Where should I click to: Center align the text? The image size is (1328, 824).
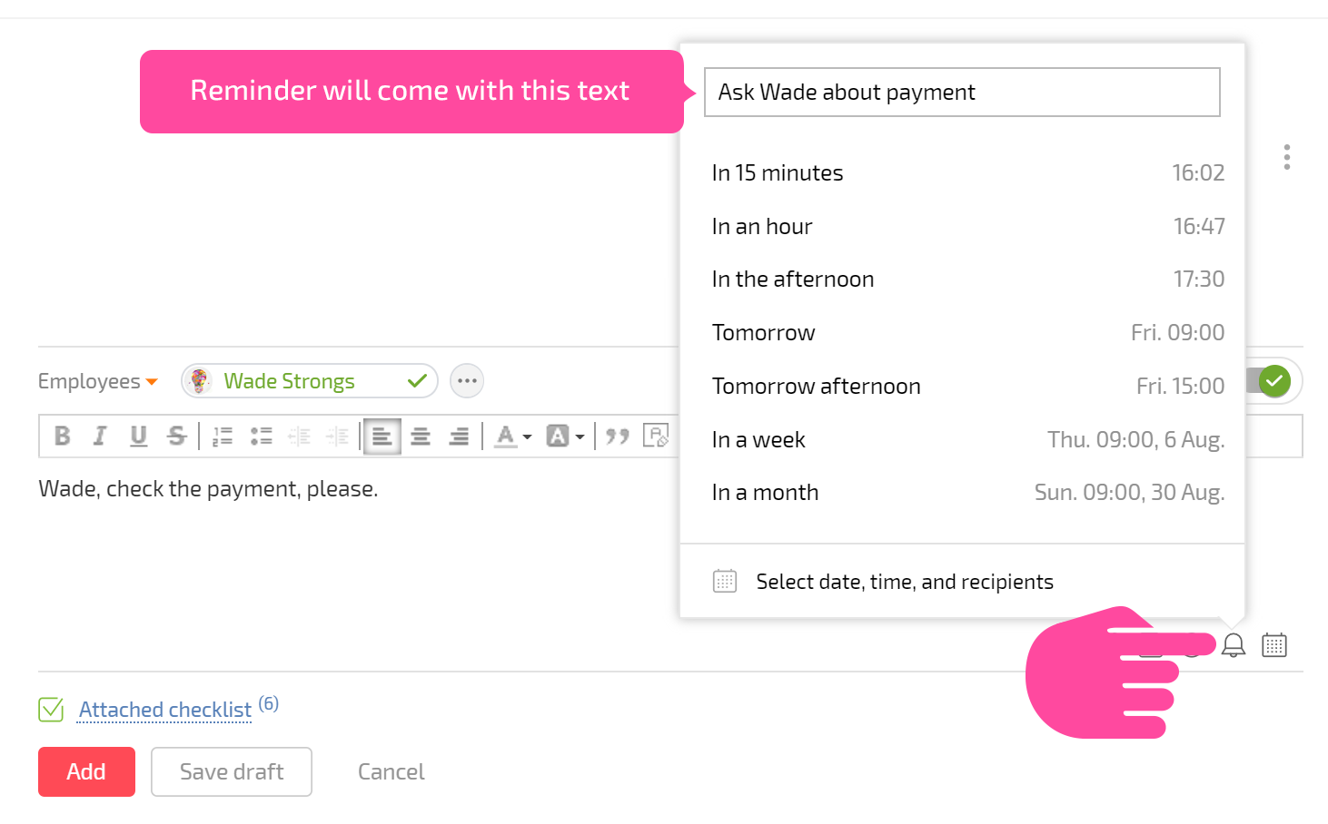421,437
